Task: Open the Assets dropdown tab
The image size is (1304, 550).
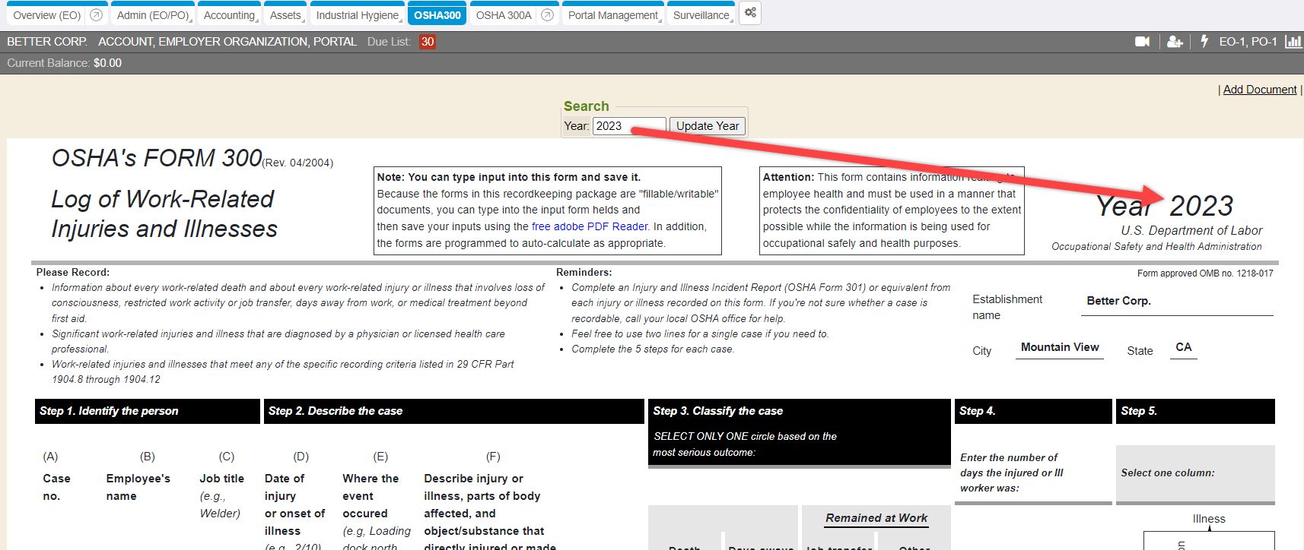Action: 285,15
